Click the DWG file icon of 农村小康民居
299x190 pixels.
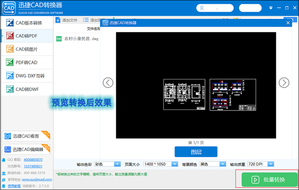(x=59, y=39)
